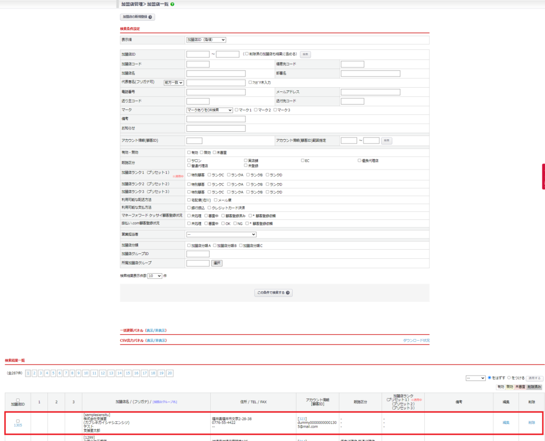This screenshot has width=545, height=441.
Task: Expand the 検索結果表示件数 dropdown
Action: tap(155, 276)
